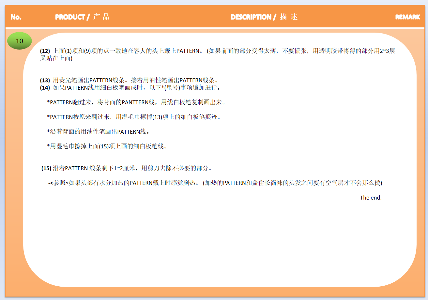Click the bold "(15)" step number
428x300 pixels.
[x=46, y=168]
